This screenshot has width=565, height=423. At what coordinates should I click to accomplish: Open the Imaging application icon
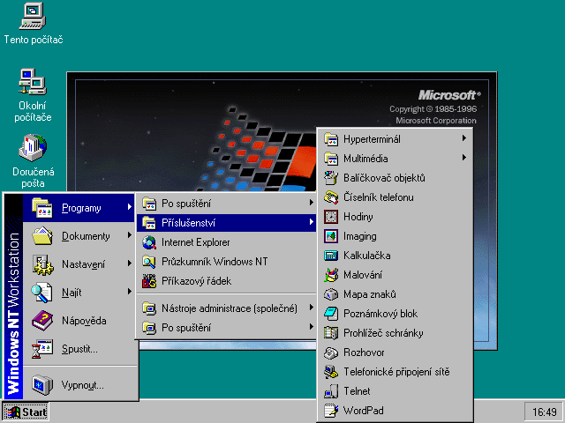point(332,236)
